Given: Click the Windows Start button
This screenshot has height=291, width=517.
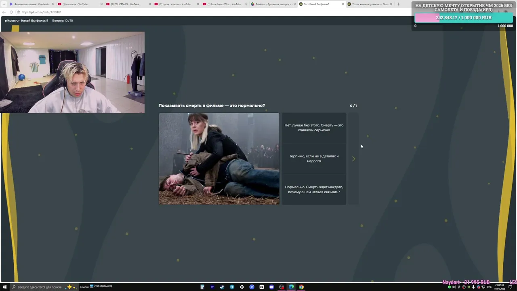Looking at the screenshot, I should pyautogui.click(x=5, y=287).
